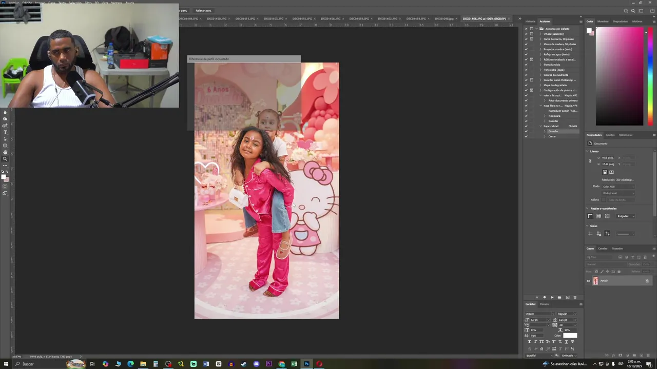This screenshot has width=657, height=369.
Task: Switch to the Párrafo tab
Action: pyautogui.click(x=544, y=304)
